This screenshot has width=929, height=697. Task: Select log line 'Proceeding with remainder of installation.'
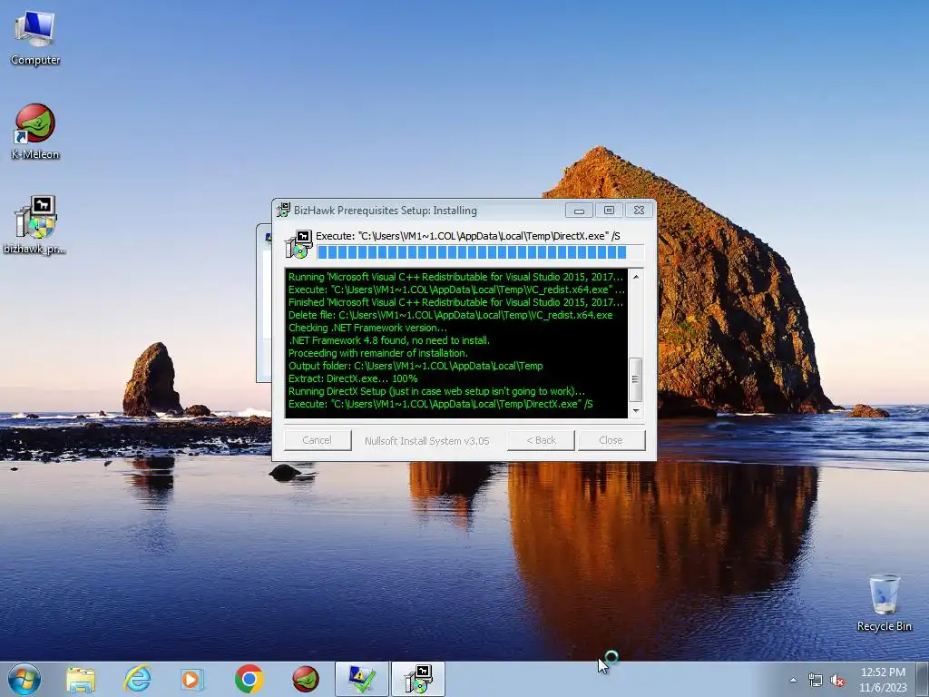tap(378, 353)
